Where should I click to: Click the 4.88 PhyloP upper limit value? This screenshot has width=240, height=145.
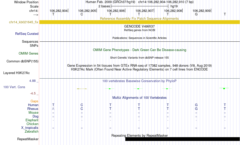click(x=32, y=81)
